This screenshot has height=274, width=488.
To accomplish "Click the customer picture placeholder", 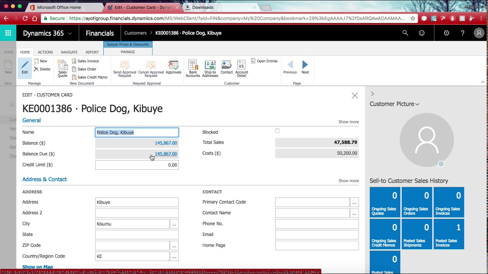I will click(x=427, y=140).
